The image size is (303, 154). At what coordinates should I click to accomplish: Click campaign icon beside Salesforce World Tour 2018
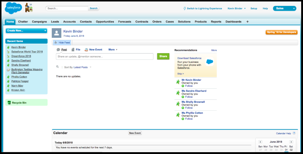click(x=8, y=52)
